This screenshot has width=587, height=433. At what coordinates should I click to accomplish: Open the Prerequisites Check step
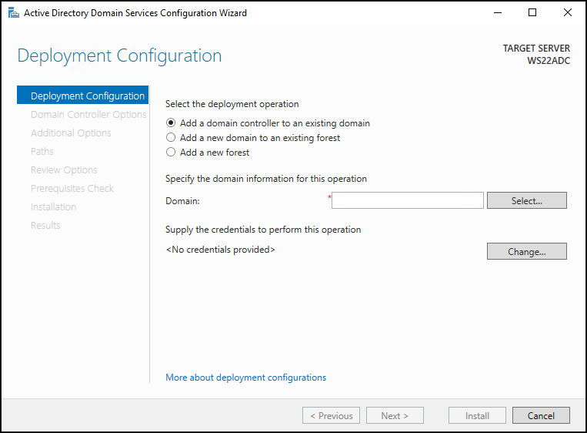click(72, 188)
